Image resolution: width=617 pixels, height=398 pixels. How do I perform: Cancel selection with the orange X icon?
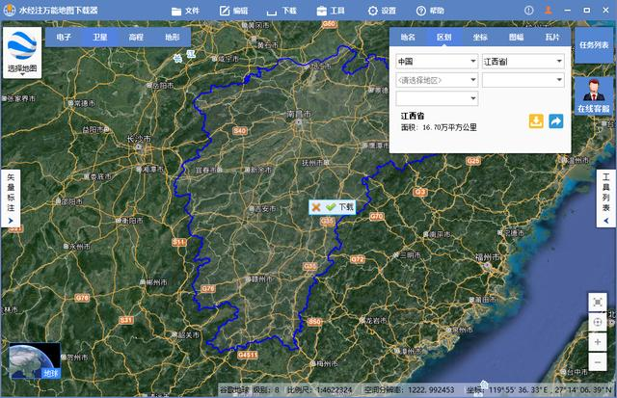tap(316, 207)
